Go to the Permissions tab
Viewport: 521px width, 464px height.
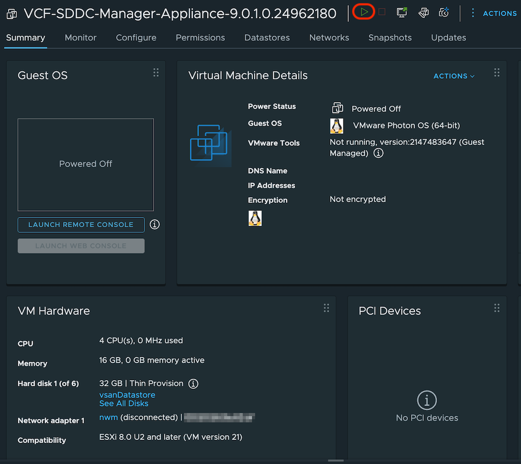pyautogui.click(x=200, y=38)
